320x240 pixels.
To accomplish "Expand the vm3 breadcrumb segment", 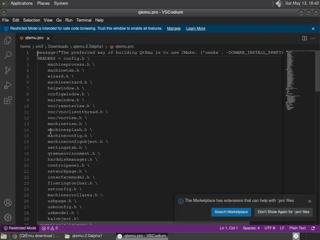I will 39,47.
